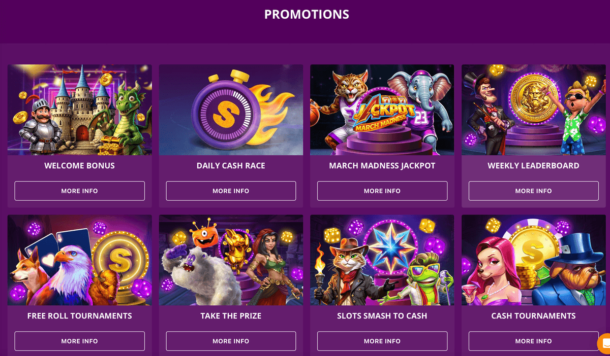Screen dimensions: 610x356
Task: Open Free Roll Tournaments more info
Action: (79, 341)
